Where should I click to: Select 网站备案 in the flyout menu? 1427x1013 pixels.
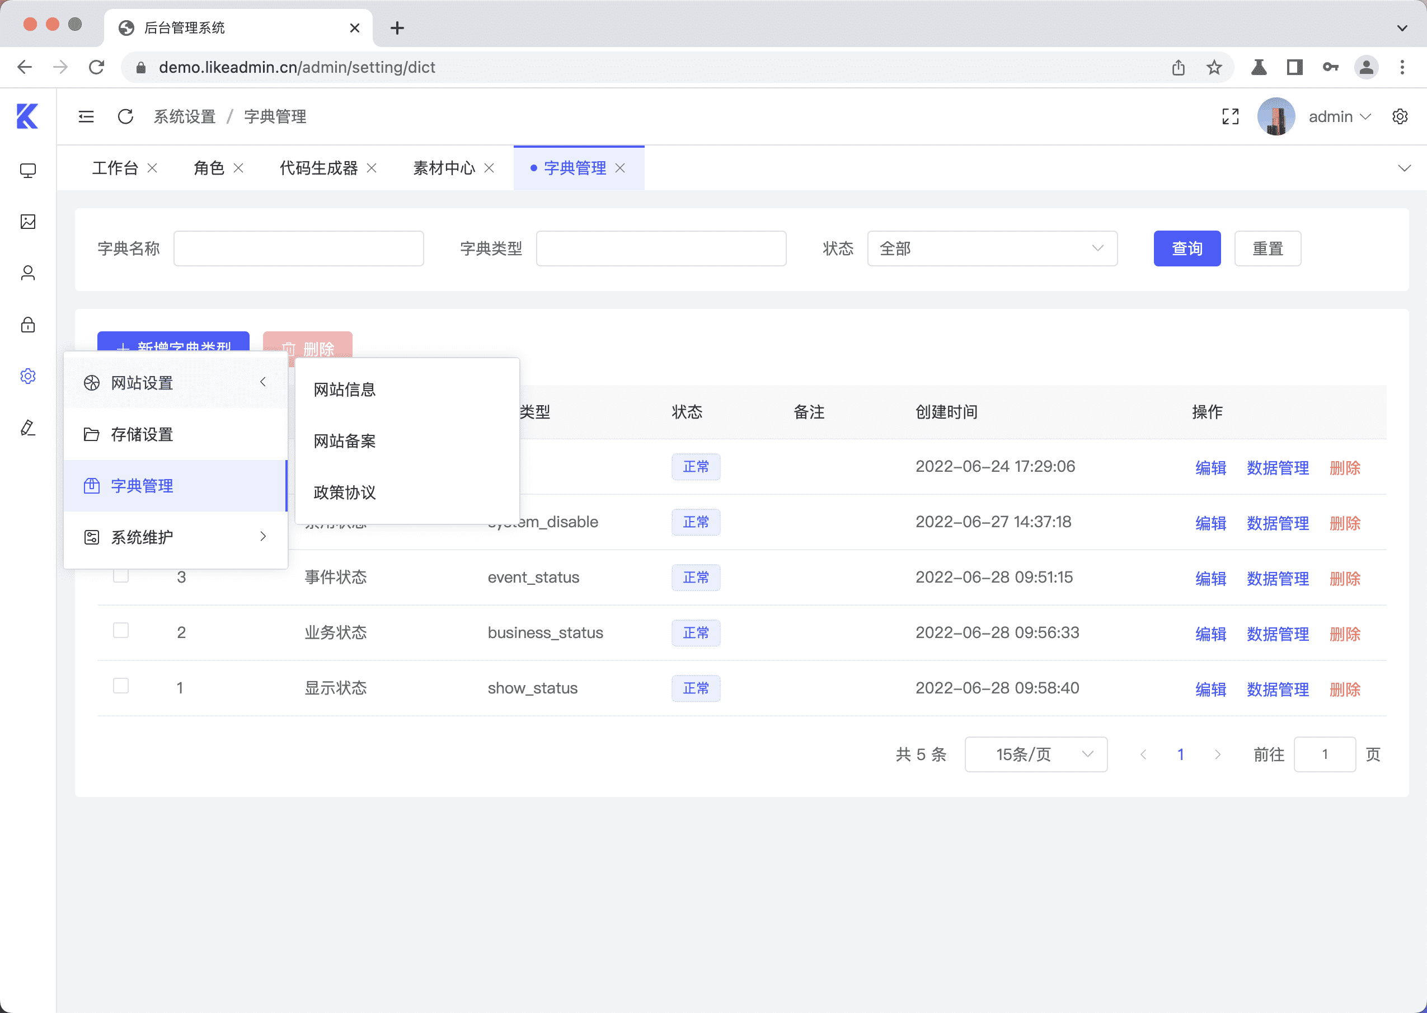344,441
